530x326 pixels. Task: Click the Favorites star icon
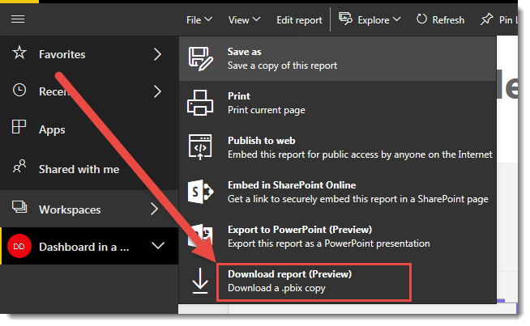[19, 53]
